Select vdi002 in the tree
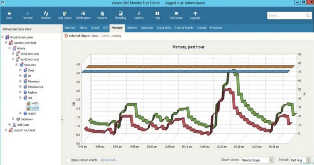This screenshot has height=165, width=314. point(35,108)
